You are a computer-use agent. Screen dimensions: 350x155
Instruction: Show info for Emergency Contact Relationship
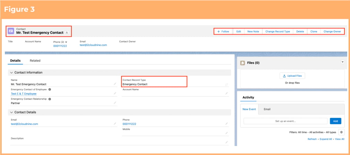(50, 99)
